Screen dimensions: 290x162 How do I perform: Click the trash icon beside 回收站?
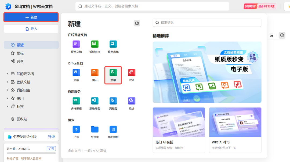point(13,119)
